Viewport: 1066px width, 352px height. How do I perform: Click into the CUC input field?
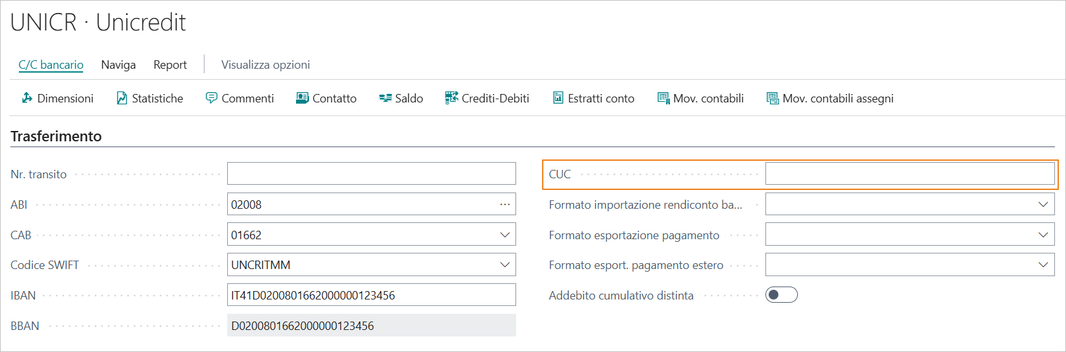910,174
